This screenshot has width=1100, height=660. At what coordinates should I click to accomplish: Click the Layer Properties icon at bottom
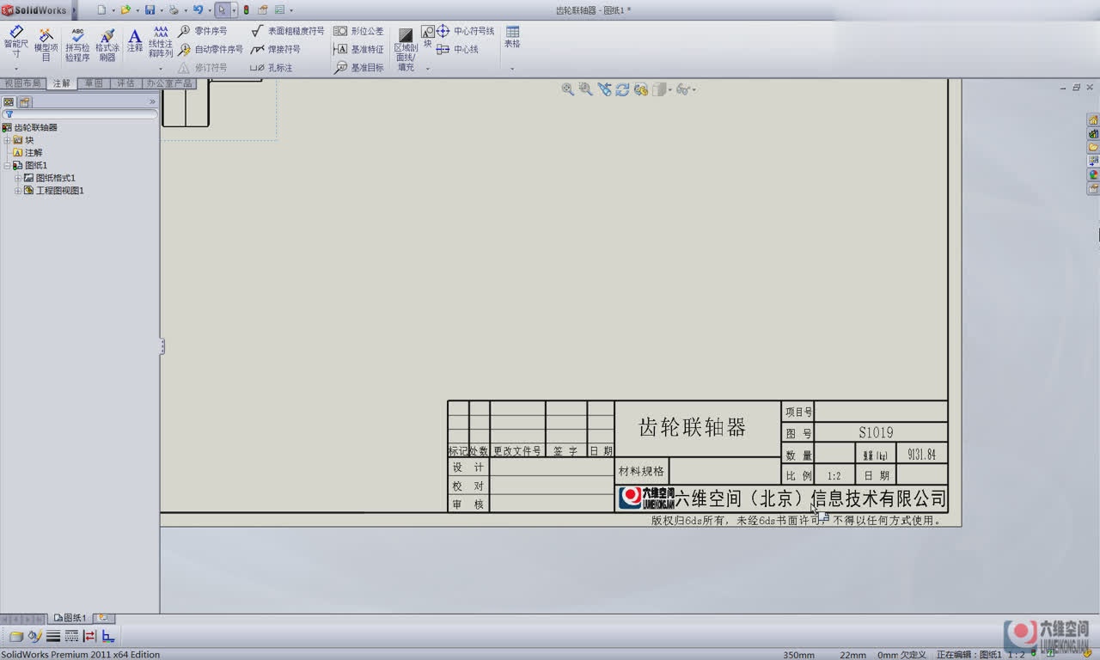click(x=16, y=637)
